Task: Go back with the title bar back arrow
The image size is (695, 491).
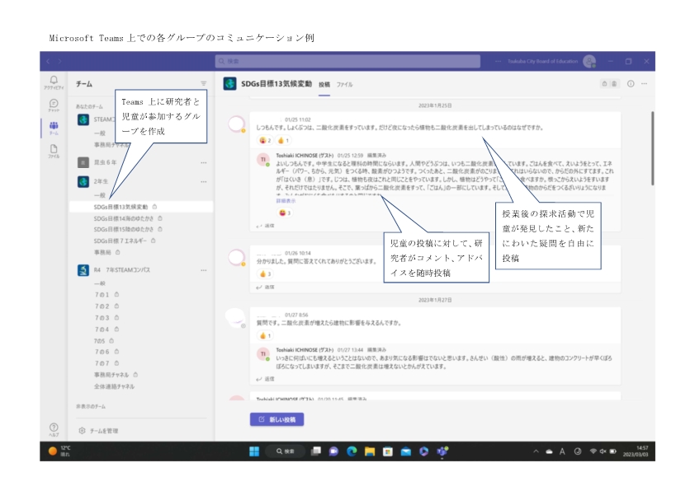Action: click(48, 62)
